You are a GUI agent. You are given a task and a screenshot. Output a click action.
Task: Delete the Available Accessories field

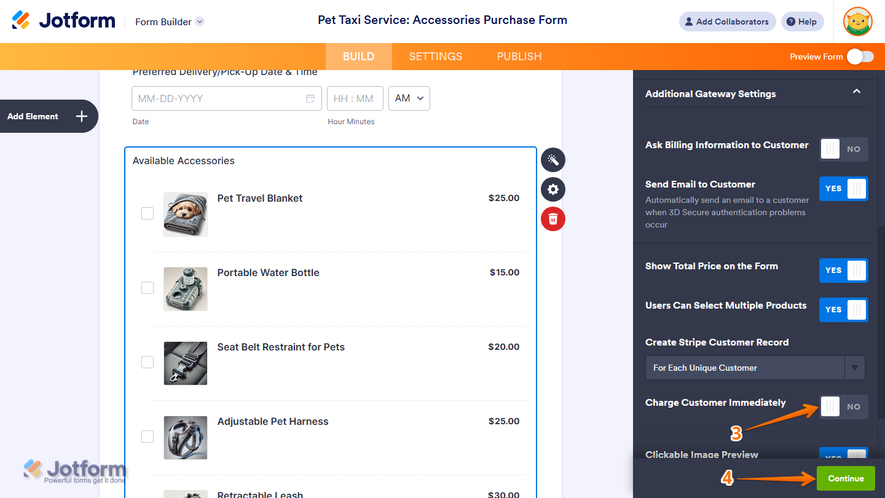tap(553, 219)
